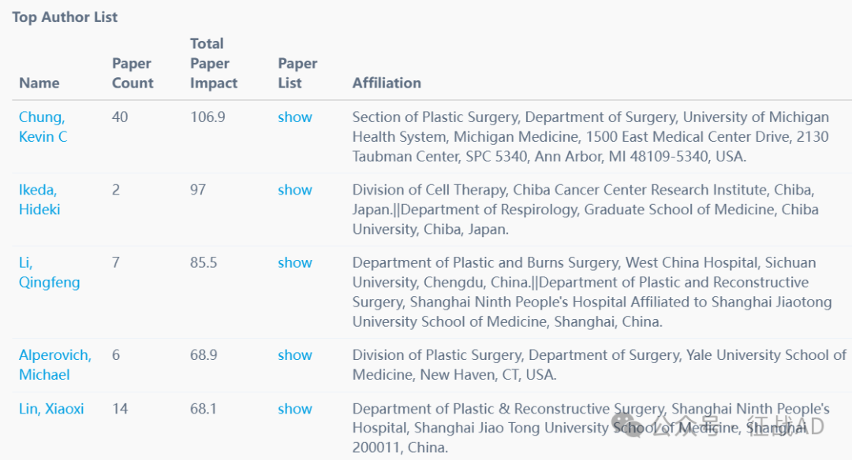Show paper list for Lin, Xiaoxi
The image size is (852, 460).
pyautogui.click(x=295, y=409)
